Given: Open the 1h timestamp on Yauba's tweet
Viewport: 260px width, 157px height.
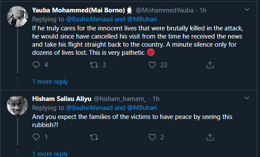Looking at the screenshot, I should coord(203,10).
